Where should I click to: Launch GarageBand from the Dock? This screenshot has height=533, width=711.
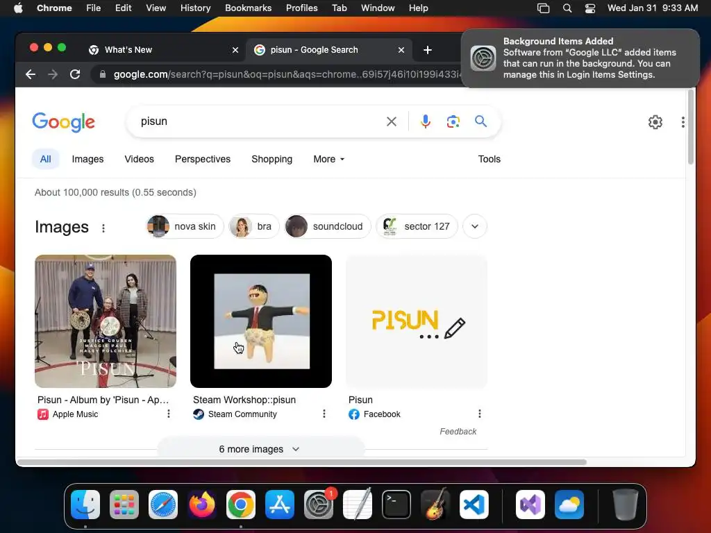tap(435, 505)
